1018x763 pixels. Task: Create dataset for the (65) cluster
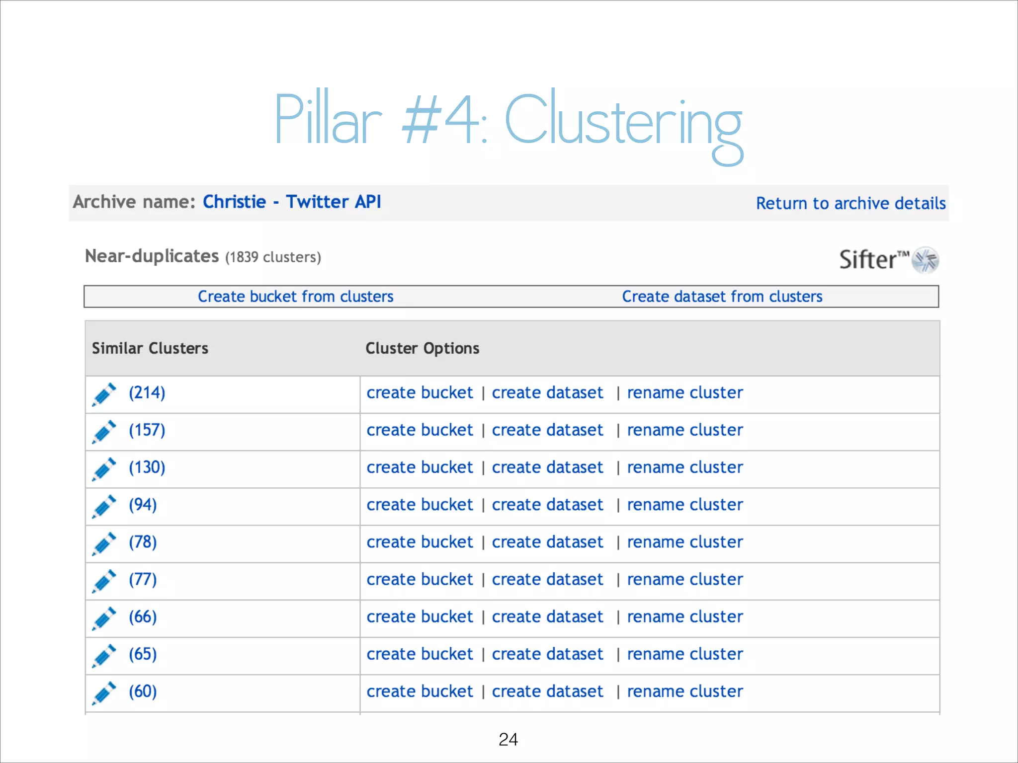(x=547, y=654)
